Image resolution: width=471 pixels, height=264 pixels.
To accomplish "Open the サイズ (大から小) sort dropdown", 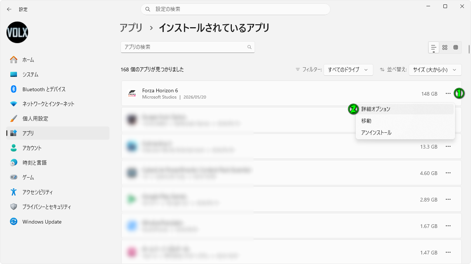I will click(x=435, y=69).
